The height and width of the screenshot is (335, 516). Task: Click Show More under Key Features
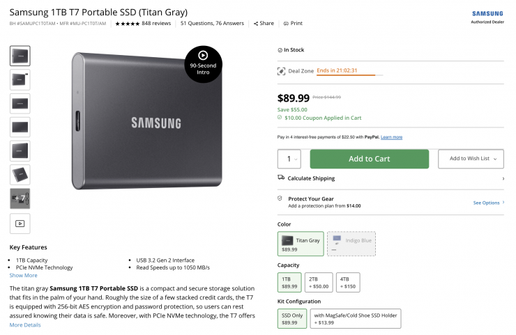(x=23, y=275)
